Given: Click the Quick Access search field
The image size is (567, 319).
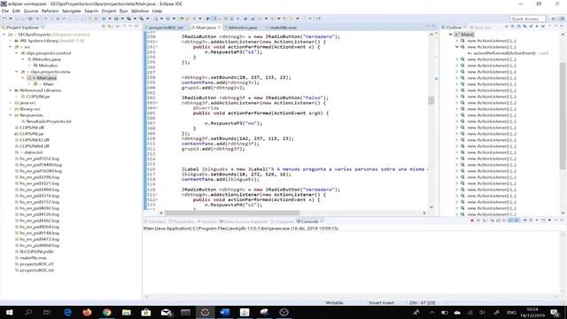Looking at the screenshot, I should point(528,19).
